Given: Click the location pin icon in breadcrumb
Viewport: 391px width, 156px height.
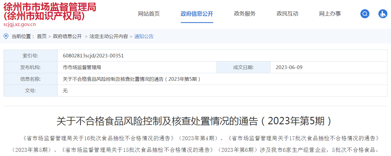Looking at the screenshot, I should tap(6, 36).
